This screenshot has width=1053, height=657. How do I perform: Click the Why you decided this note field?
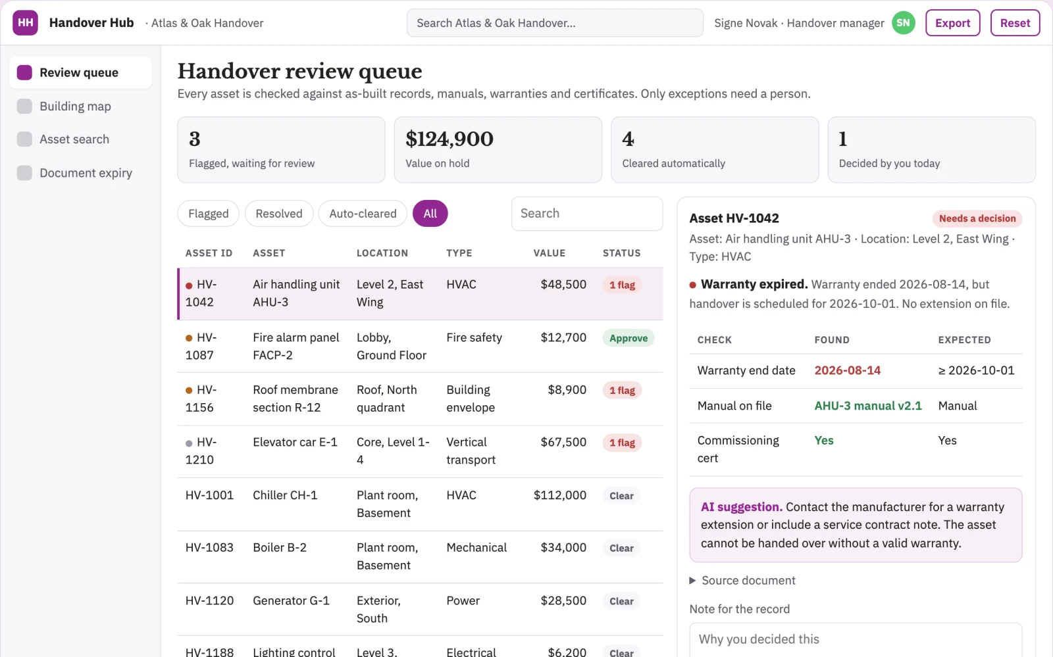point(856,639)
